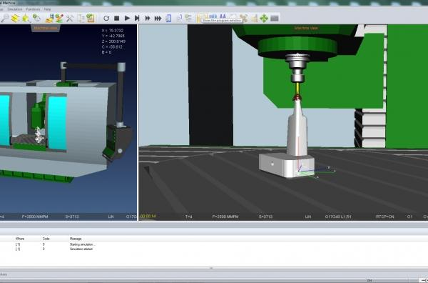
Task: Click the Z coordinate readout
Action: (x=113, y=41)
